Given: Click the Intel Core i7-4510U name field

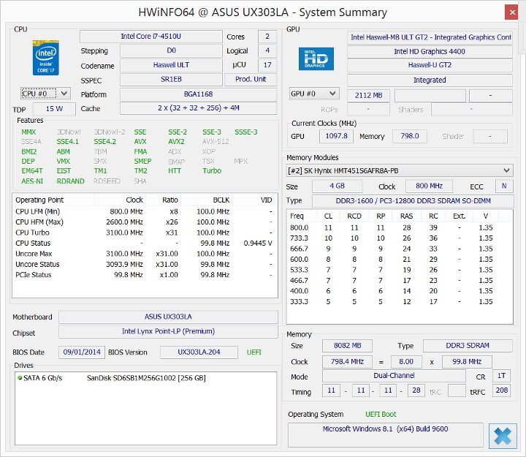Looking at the screenshot, I should point(151,37).
